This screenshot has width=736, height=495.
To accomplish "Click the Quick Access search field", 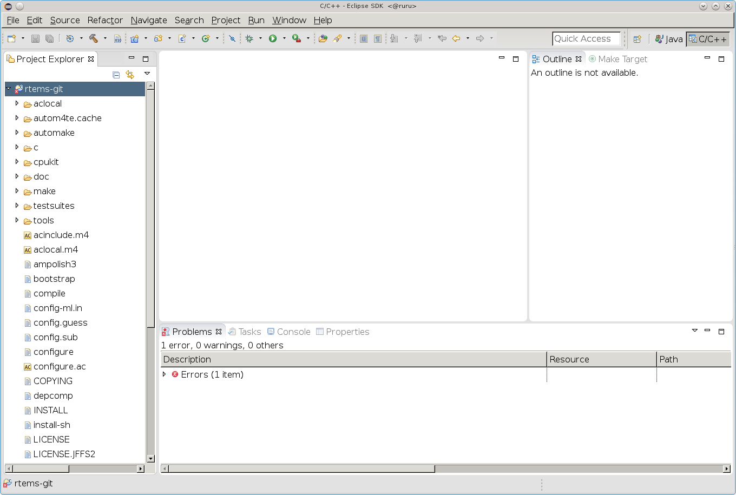I will pyautogui.click(x=586, y=38).
